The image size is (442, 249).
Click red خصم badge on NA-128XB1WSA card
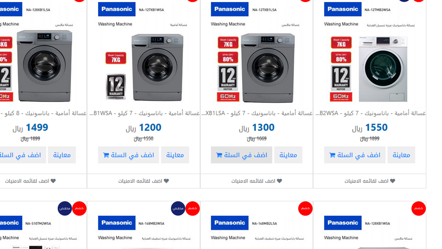(x=419, y=209)
